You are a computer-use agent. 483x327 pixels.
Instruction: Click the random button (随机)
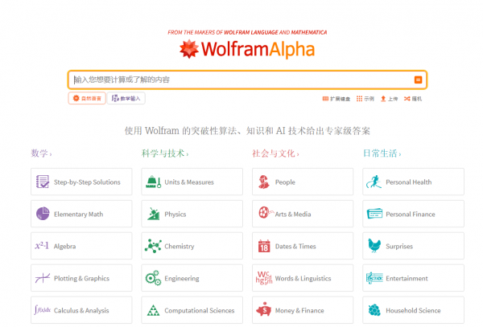tap(413, 99)
